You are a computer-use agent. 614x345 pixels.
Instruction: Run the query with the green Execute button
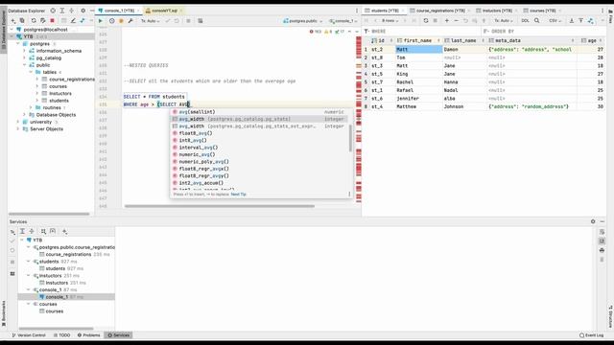click(x=100, y=21)
